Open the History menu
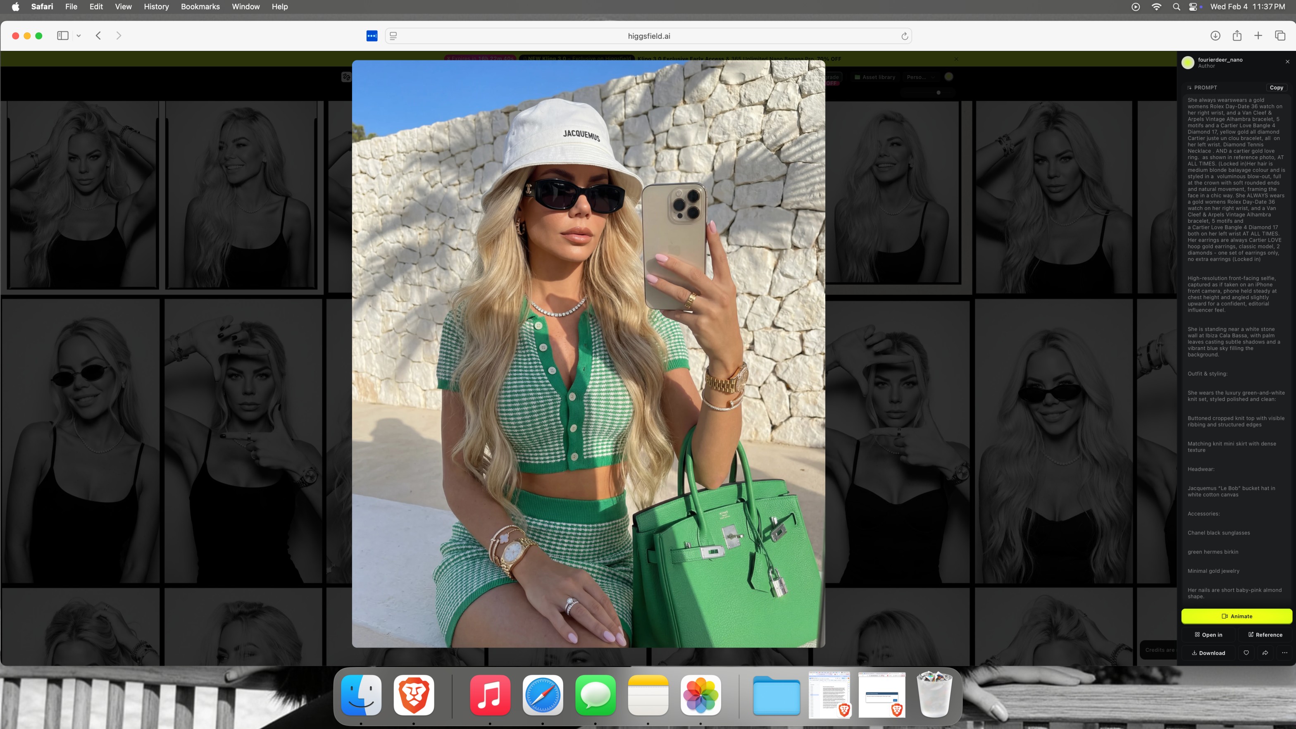 (x=156, y=7)
